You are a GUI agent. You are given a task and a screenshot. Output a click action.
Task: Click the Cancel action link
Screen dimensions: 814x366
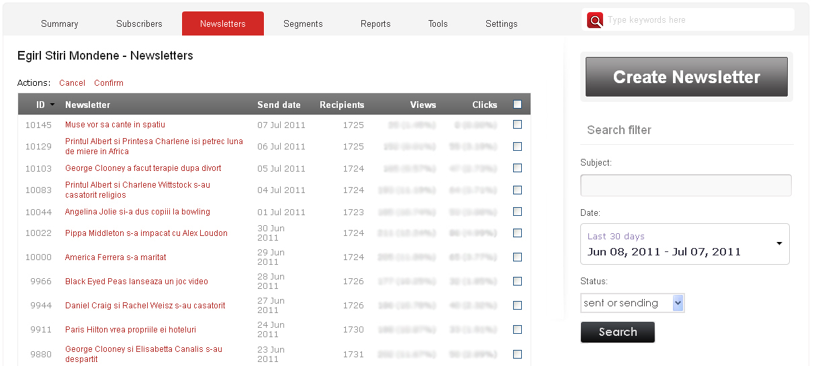coord(72,83)
